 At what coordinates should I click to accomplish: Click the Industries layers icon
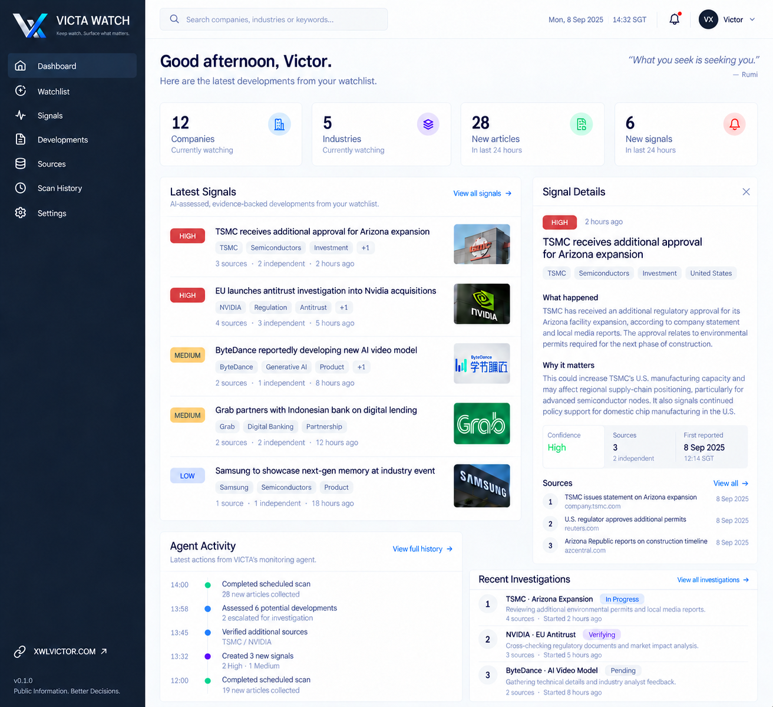point(428,124)
